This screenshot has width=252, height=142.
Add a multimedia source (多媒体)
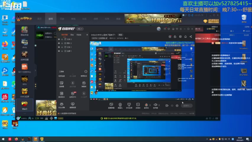coord(138,106)
